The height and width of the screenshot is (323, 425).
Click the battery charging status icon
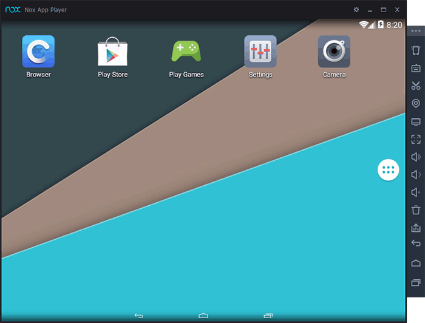(x=381, y=24)
